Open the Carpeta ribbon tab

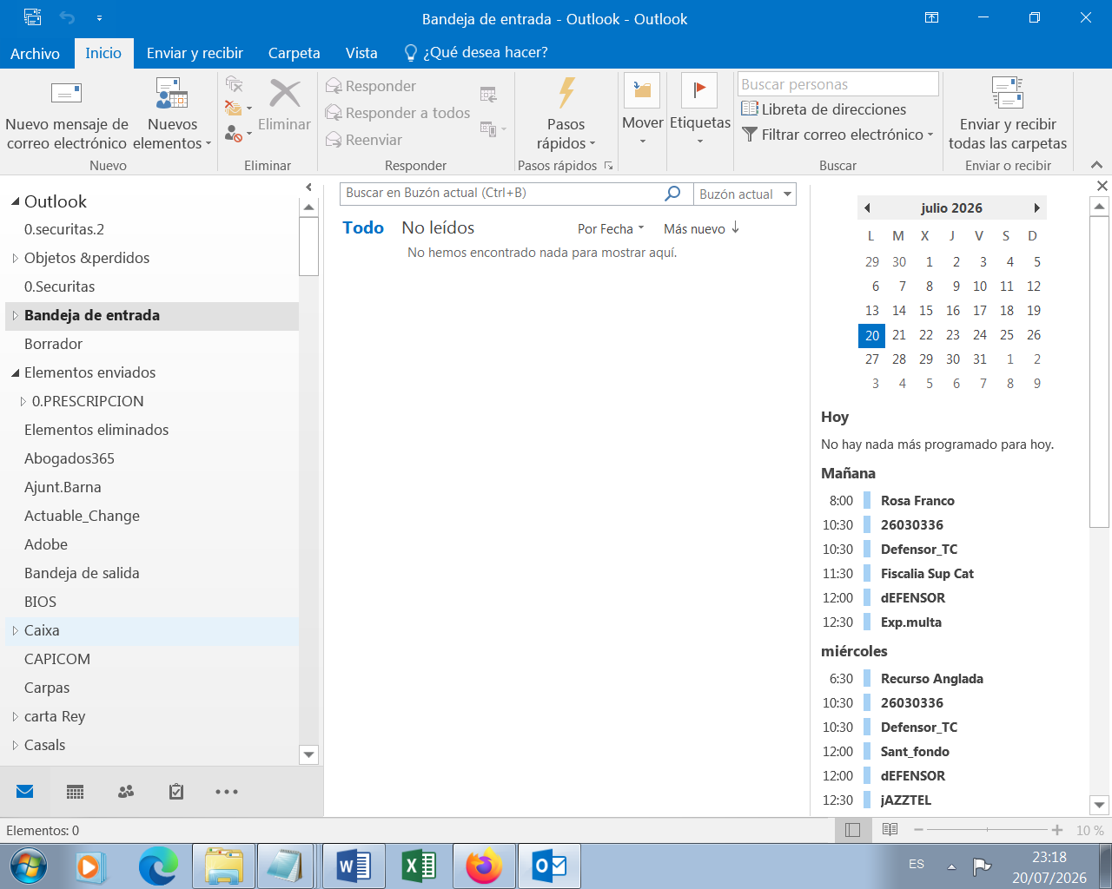point(294,53)
